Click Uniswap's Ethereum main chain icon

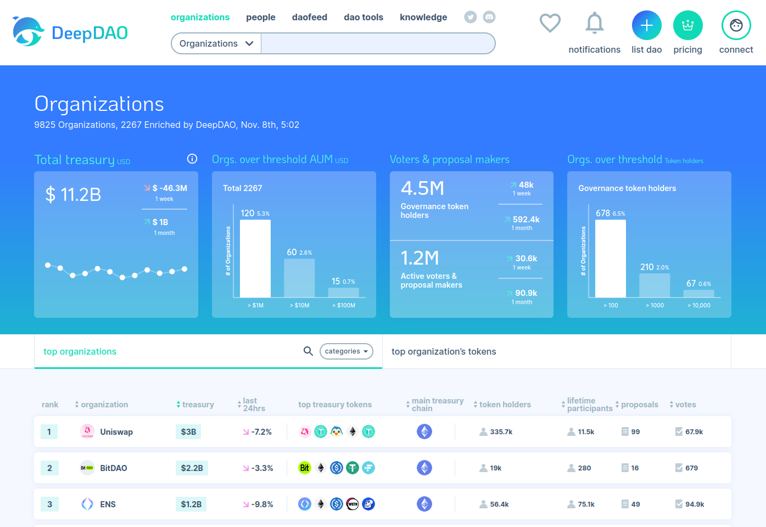pos(424,431)
